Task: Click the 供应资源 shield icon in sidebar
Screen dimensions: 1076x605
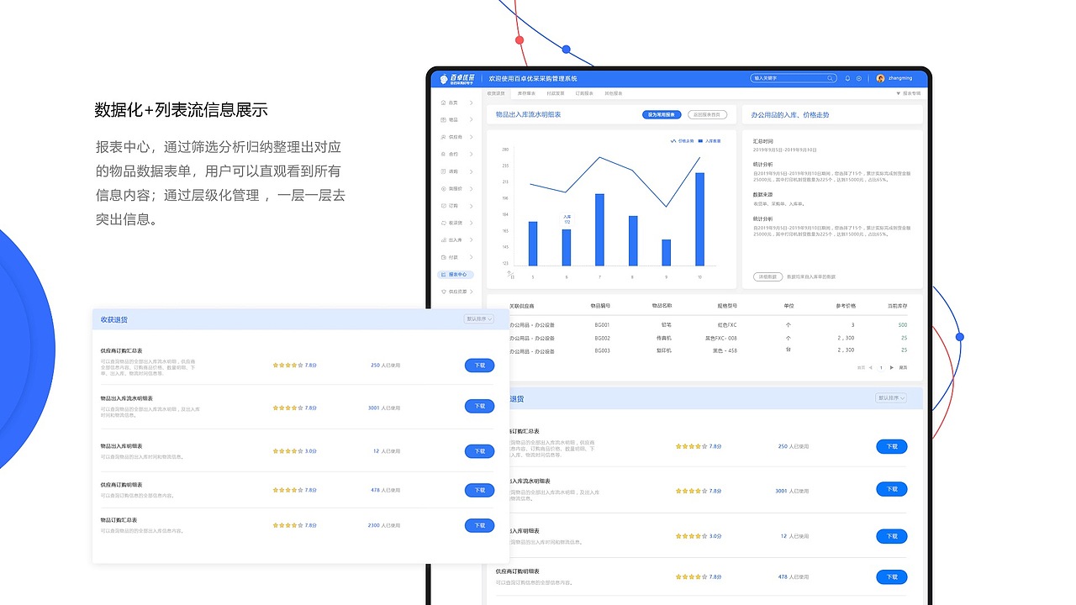Action: [x=443, y=292]
